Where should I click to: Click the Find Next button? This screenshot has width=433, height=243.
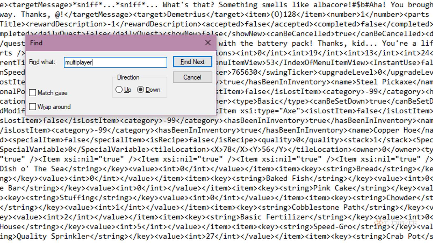pyautogui.click(x=192, y=62)
